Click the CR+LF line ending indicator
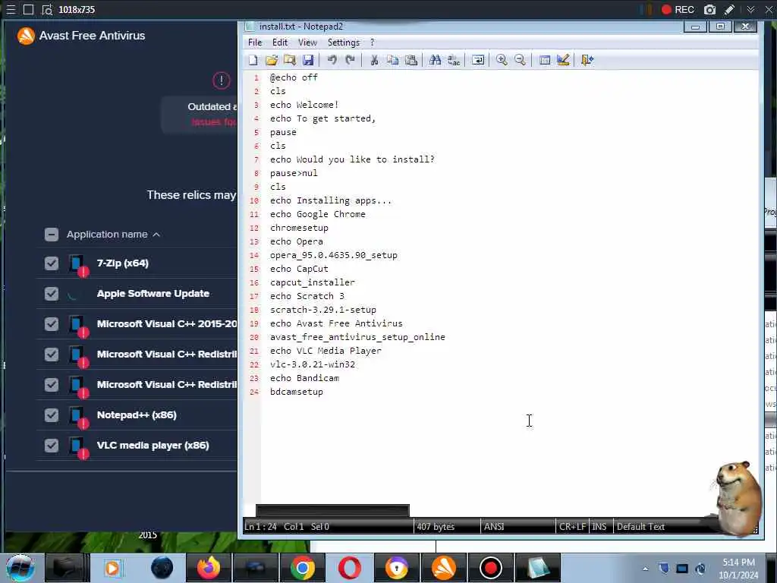The height and width of the screenshot is (583, 777). (x=572, y=527)
